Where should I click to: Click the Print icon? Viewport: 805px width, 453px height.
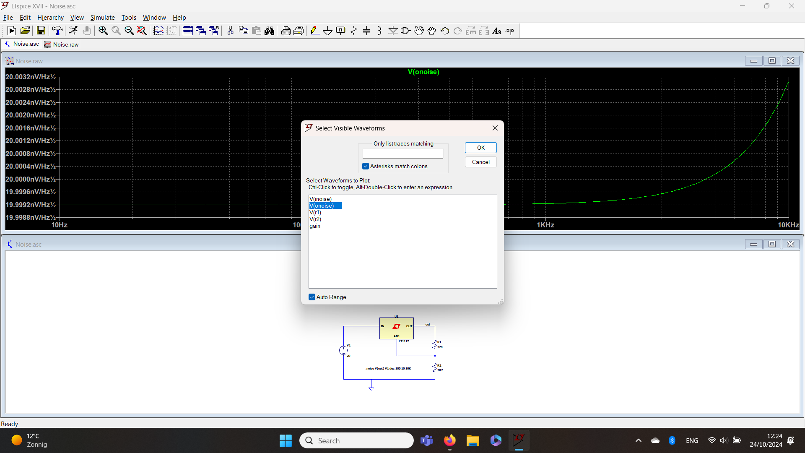[286, 31]
